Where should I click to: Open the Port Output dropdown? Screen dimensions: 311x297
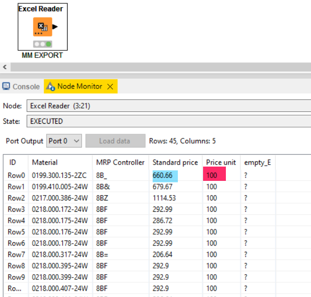click(64, 141)
